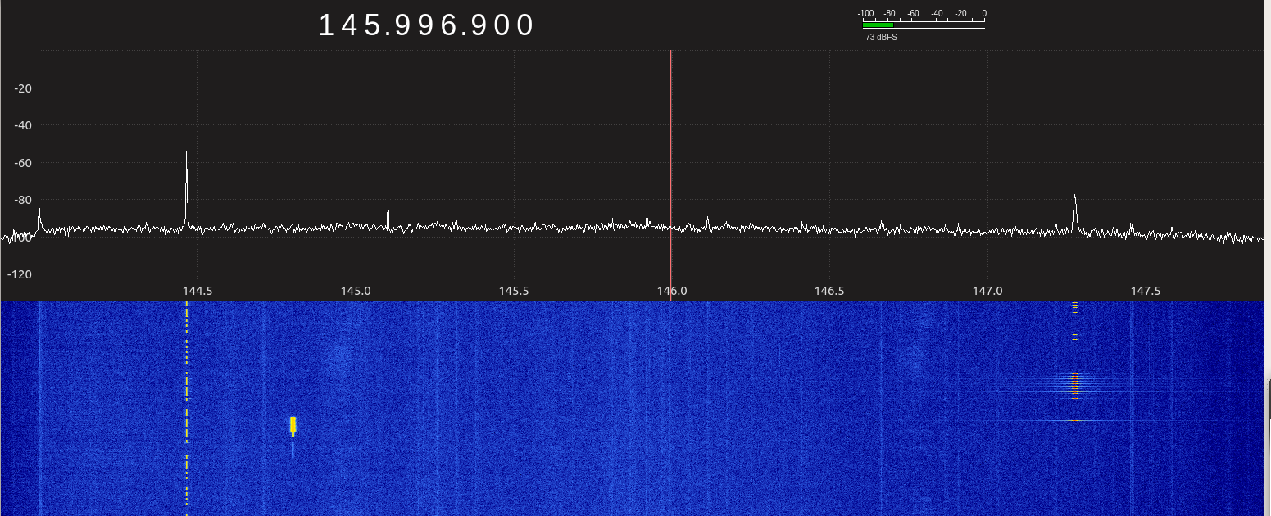Click the spectrum peak just past 145.0
The height and width of the screenshot is (516, 1271).
point(388,195)
